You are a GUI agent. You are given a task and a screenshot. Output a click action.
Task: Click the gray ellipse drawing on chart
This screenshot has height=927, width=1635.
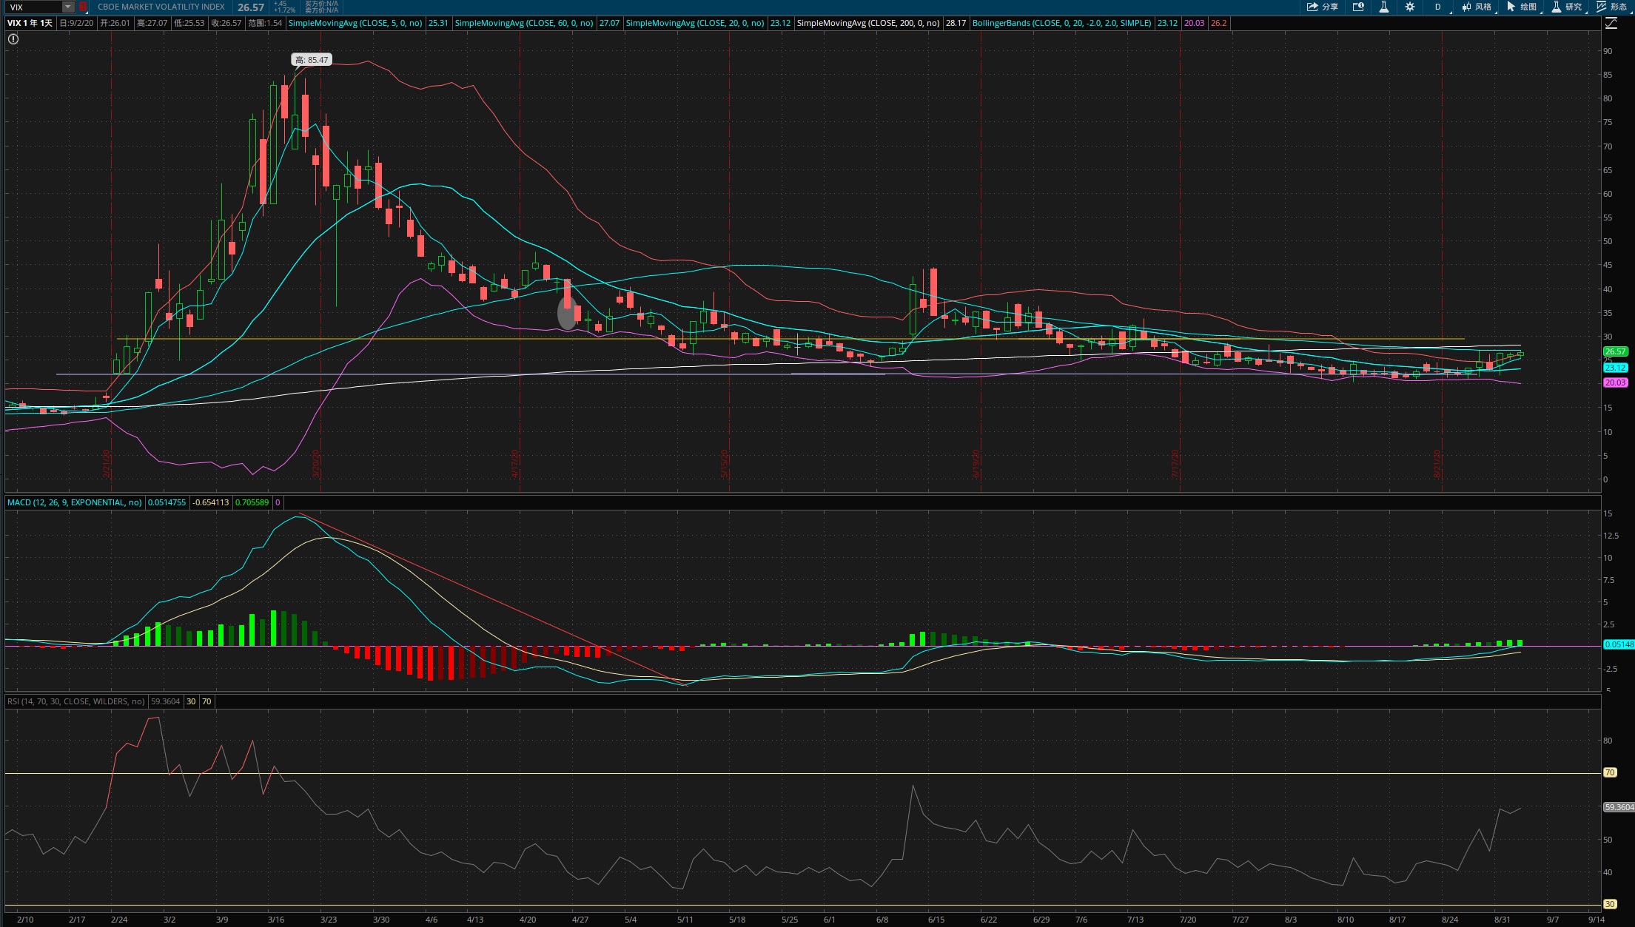[567, 313]
